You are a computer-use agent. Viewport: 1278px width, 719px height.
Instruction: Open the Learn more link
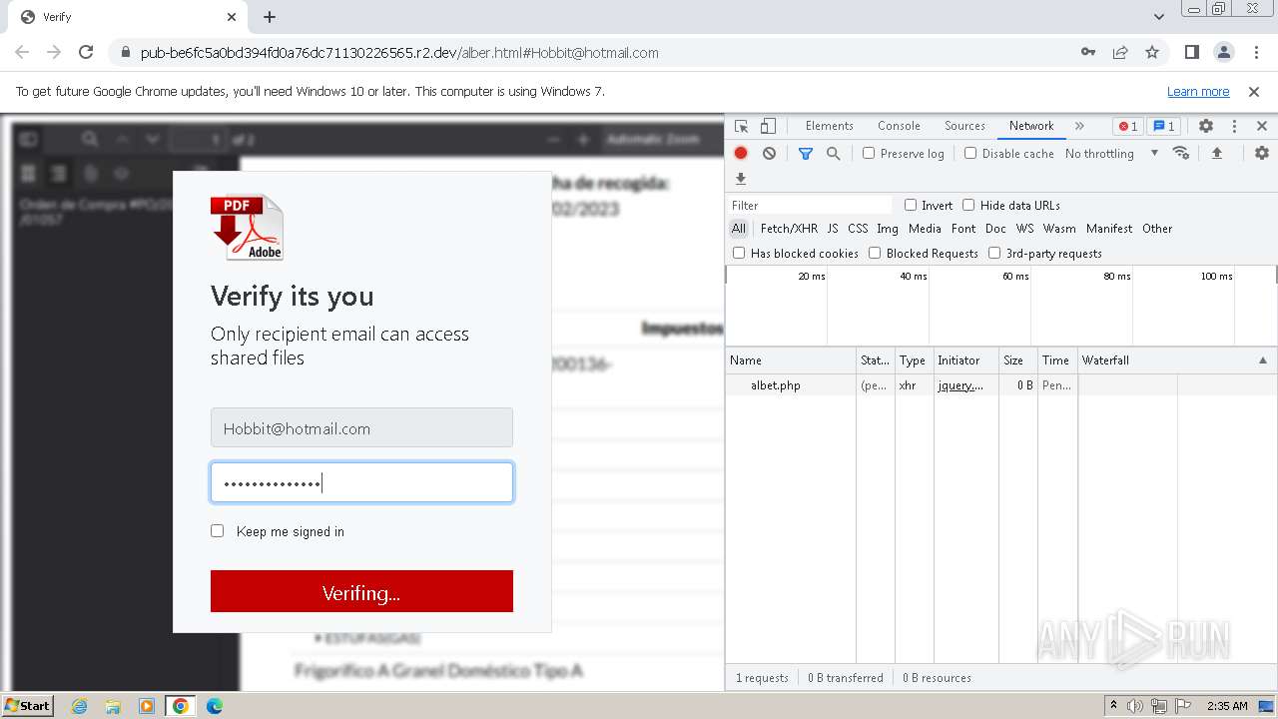[x=1198, y=91]
